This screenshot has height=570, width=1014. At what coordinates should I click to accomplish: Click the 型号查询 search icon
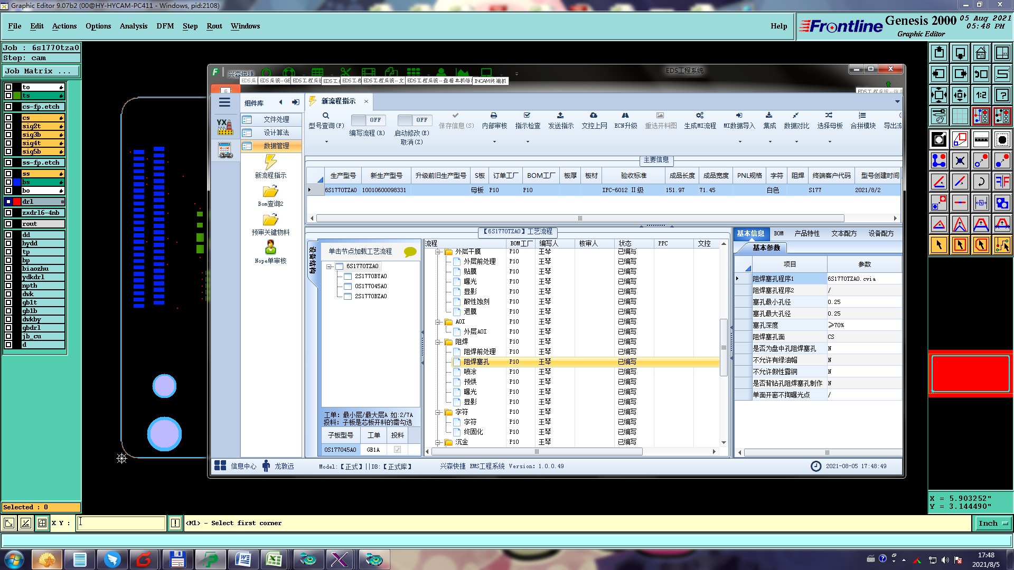coord(326,116)
